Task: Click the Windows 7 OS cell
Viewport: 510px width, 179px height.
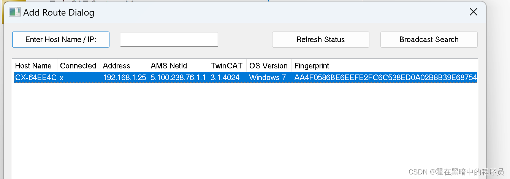Action: coord(267,78)
